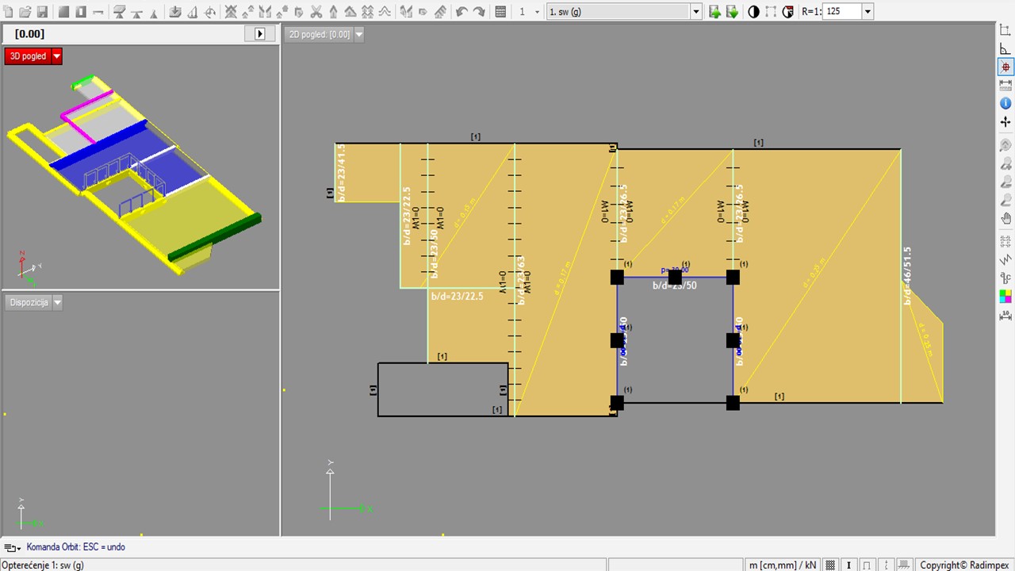Click the blue information icon
This screenshot has height=571, width=1015.
pos(1005,103)
